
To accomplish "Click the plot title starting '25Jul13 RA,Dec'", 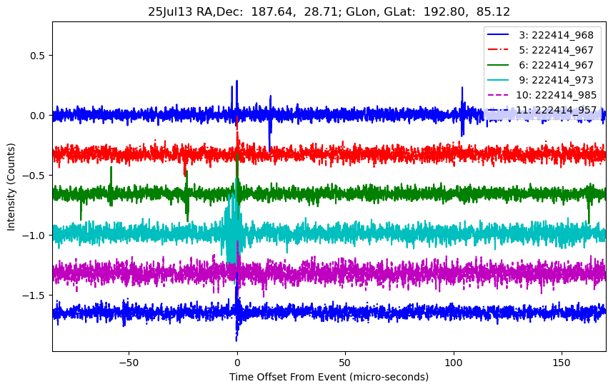I will click(329, 11).
